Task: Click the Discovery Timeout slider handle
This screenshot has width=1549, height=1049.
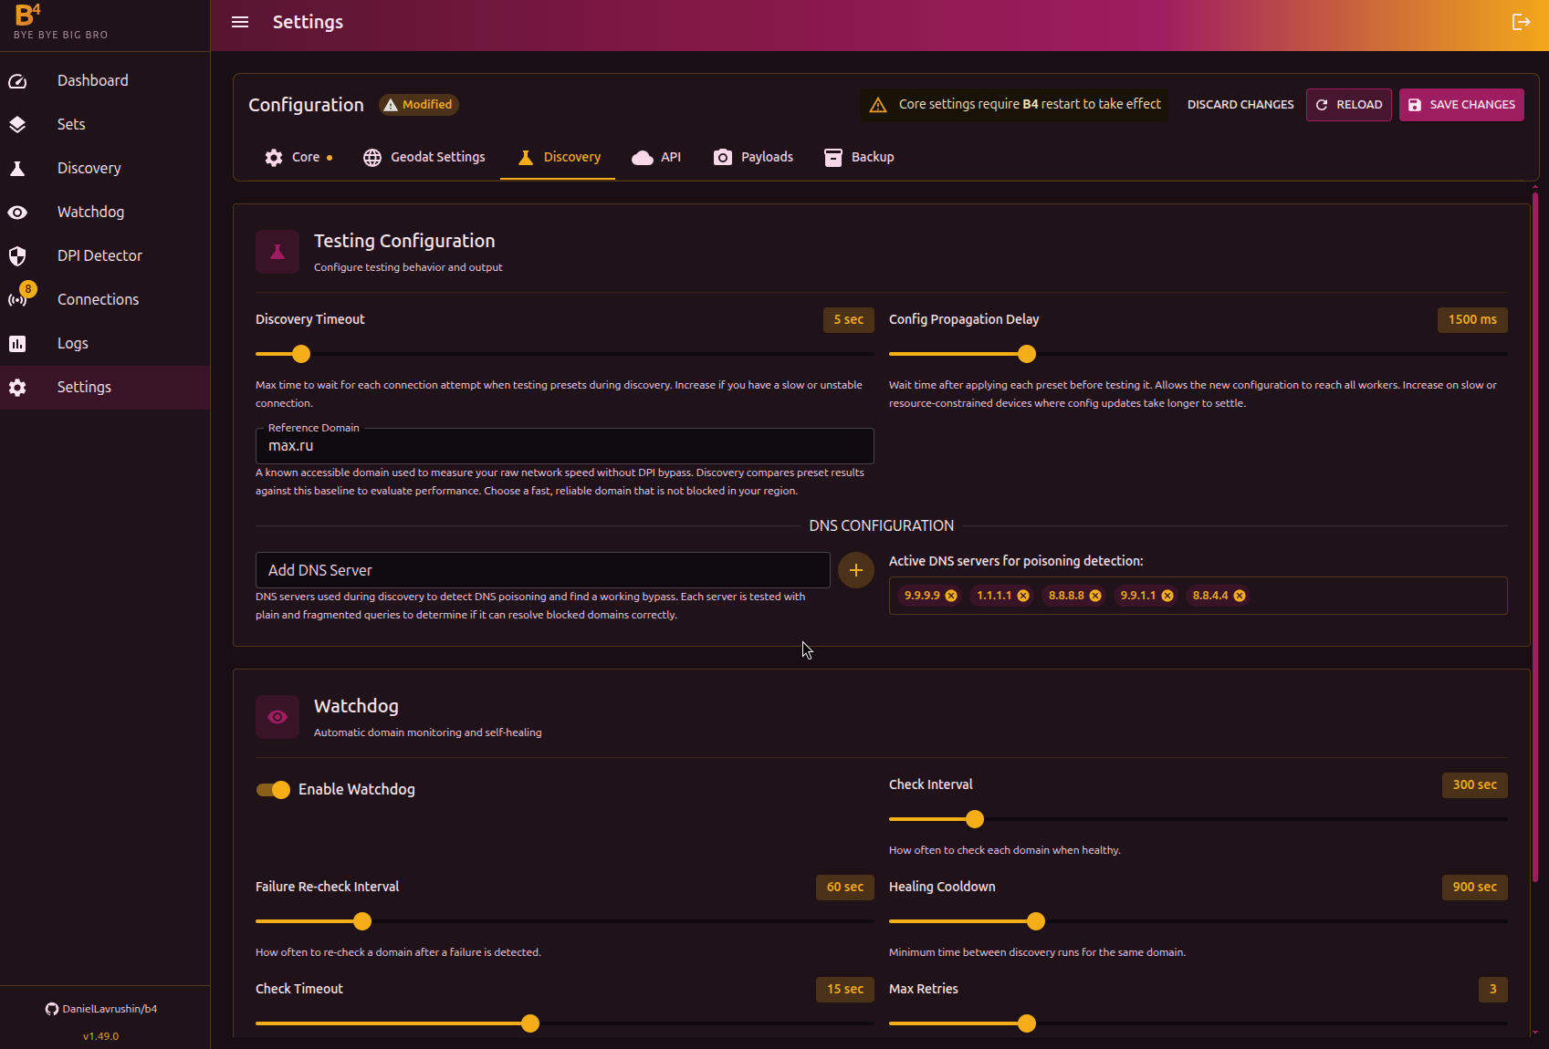Action: pos(301,354)
